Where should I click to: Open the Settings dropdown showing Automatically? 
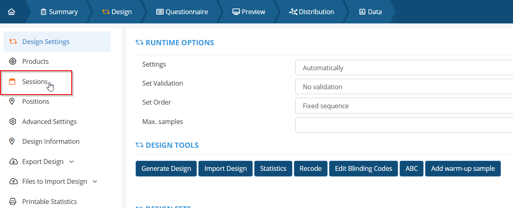tap(404, 68)
